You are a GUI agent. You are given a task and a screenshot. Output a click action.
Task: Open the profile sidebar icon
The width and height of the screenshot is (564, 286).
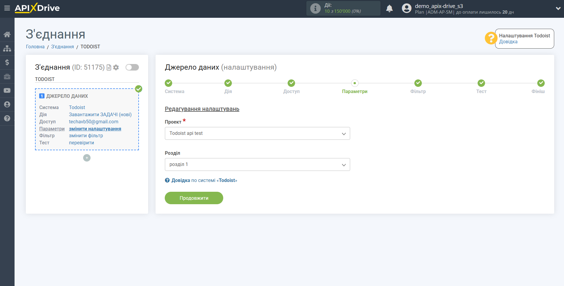tap(7, 104)
